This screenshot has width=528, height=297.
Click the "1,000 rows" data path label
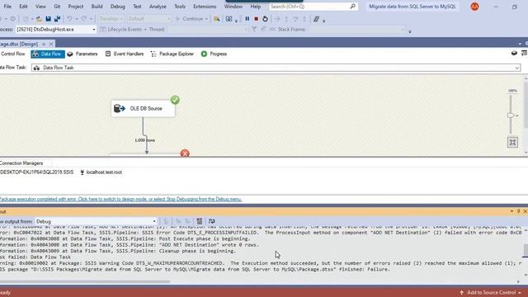pyautogui.click(x=145, y=140)
